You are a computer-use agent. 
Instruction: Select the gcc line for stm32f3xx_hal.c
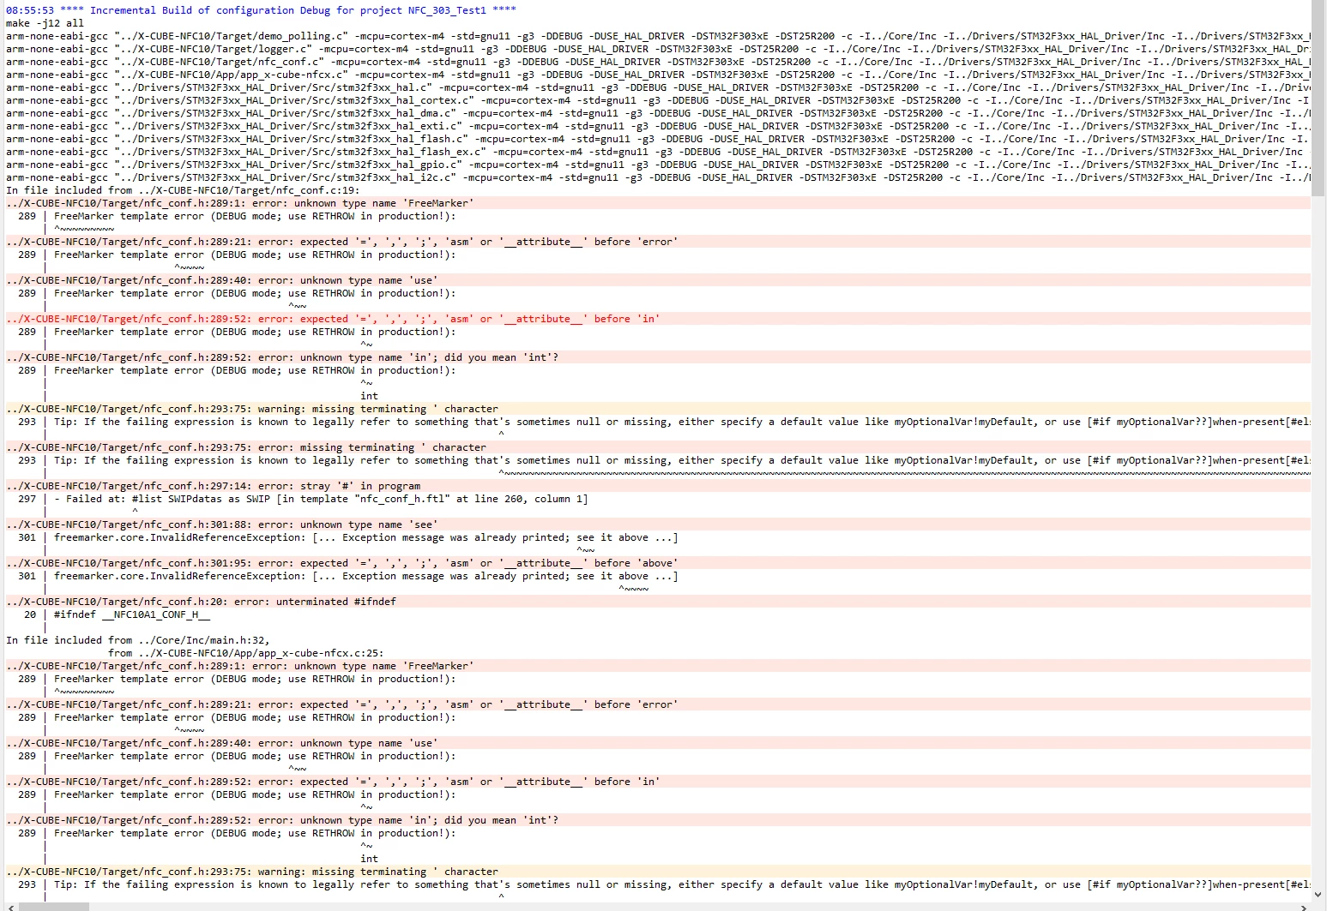[658, 87]
